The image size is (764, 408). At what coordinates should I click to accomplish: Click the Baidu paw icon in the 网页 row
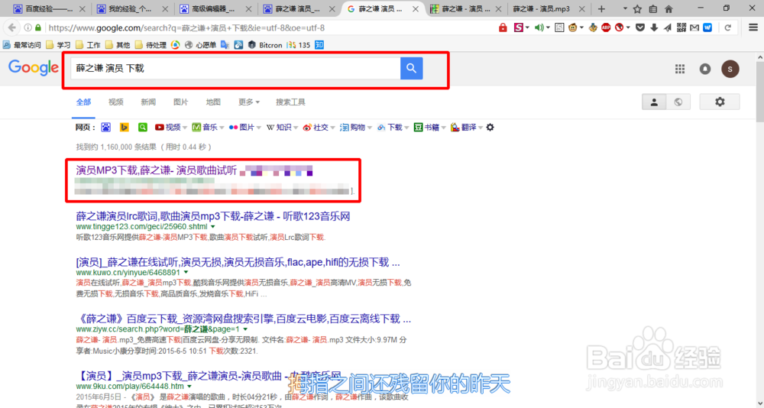[105, 128]
